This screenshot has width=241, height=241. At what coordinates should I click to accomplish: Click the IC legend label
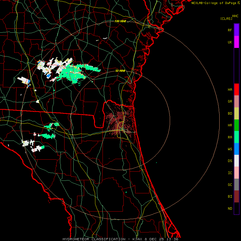(230, 173)
